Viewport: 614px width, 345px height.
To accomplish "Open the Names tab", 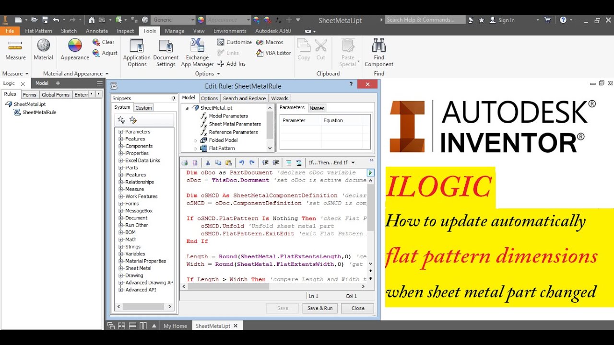I will (317, 108).
